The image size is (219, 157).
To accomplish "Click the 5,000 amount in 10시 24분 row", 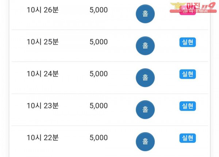I will click(99, 74).
